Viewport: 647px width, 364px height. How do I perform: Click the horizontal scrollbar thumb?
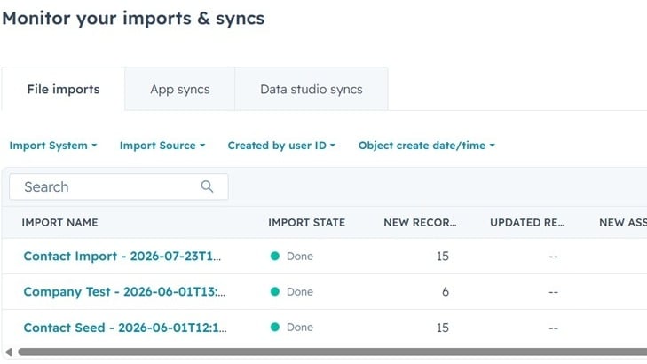(x=332, y=352)
